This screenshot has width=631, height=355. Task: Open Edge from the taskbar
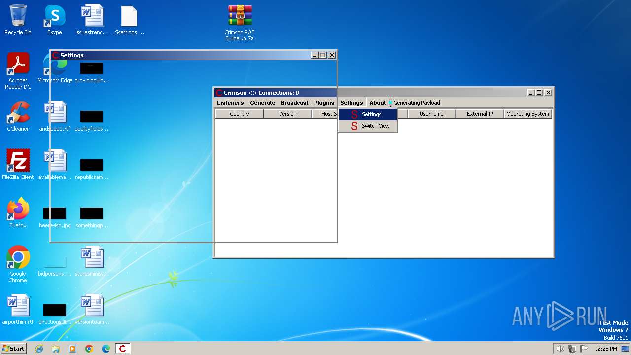tap(106, 349)
